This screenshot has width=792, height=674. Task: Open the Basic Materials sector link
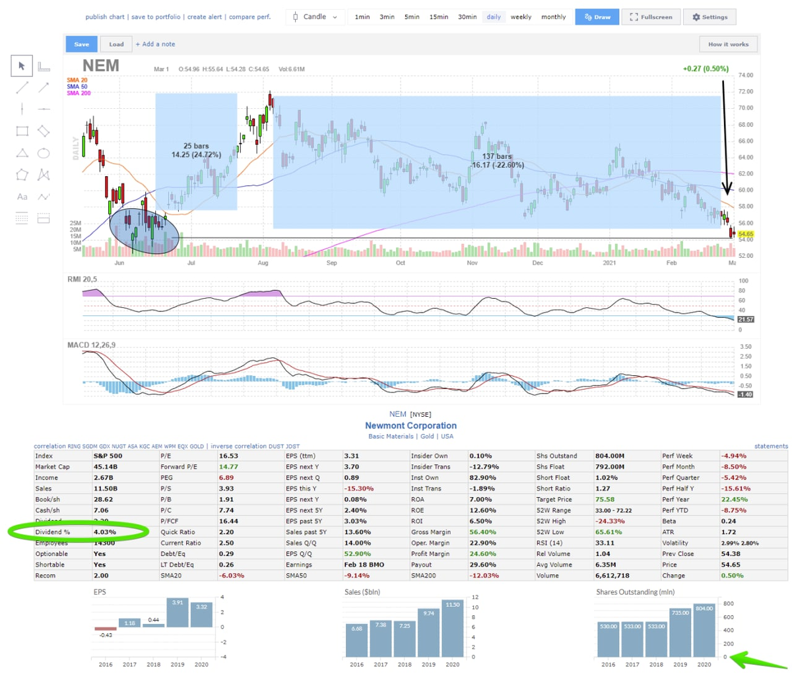[391, 436]
